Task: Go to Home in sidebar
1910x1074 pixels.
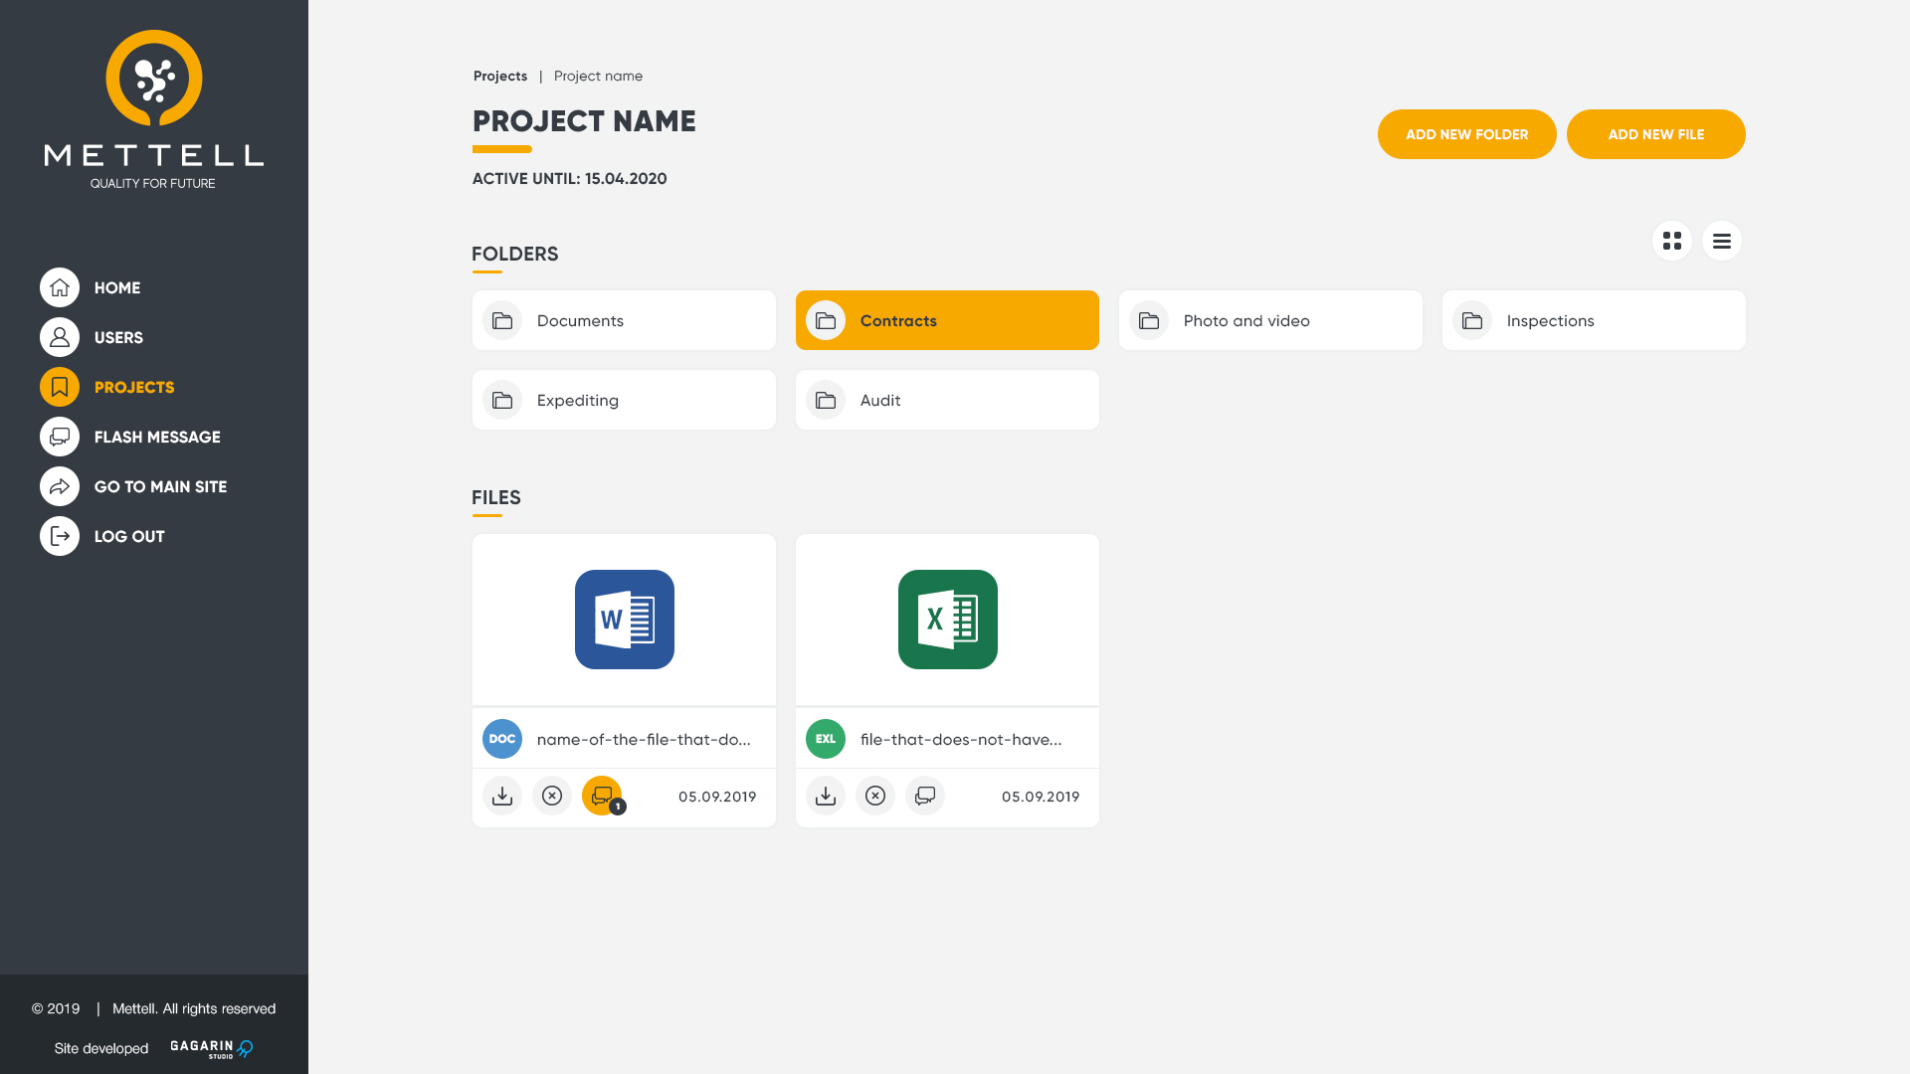Action: pyautogui.click(x=116, y=287)
